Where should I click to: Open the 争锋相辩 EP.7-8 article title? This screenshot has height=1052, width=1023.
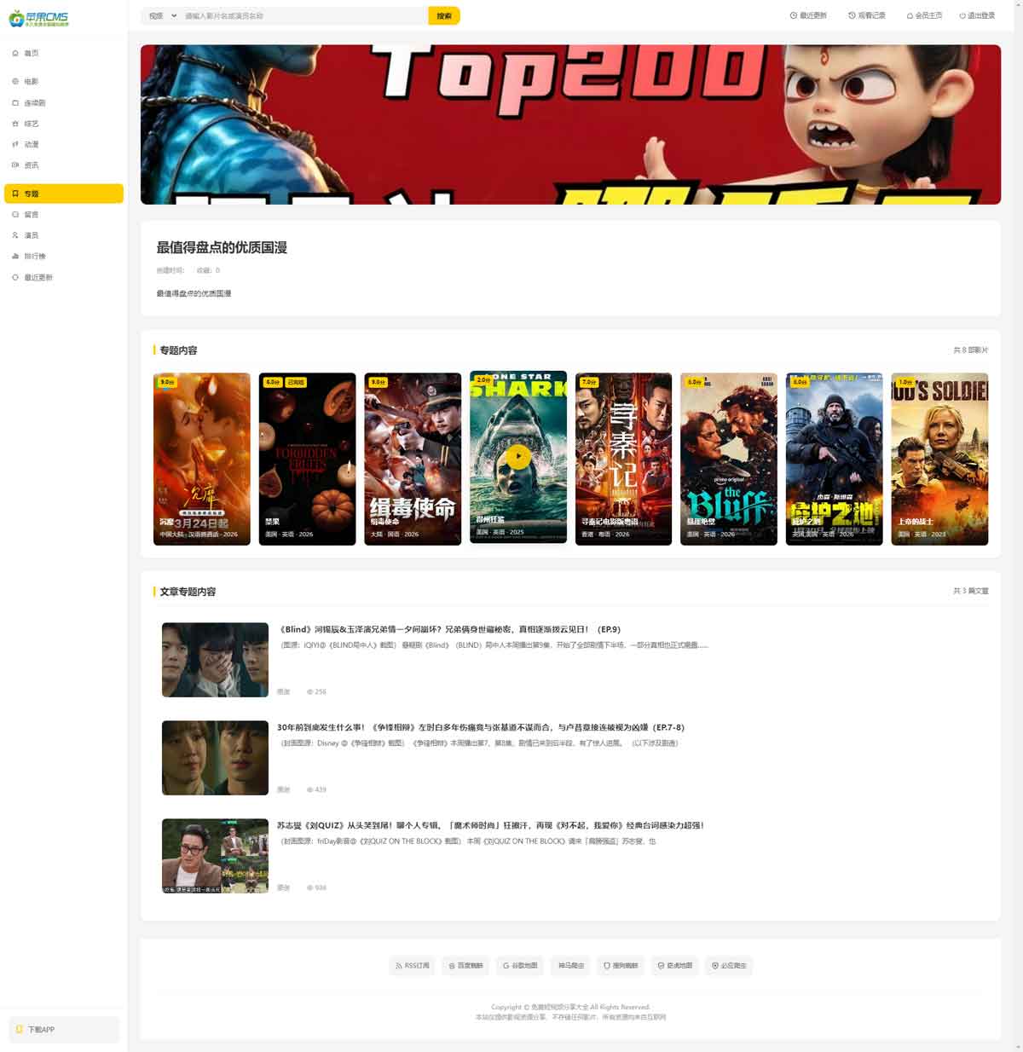click(x=481, y=727)
